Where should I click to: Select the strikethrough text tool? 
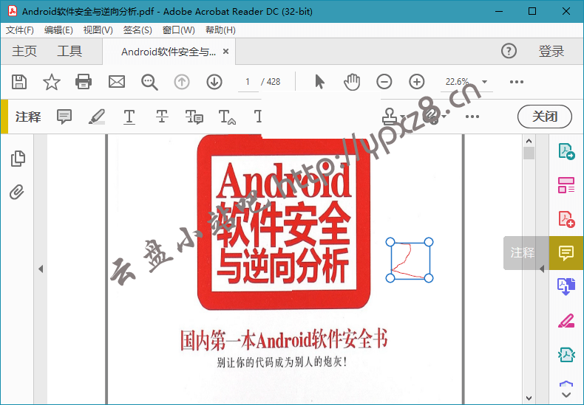click(162, 117)
